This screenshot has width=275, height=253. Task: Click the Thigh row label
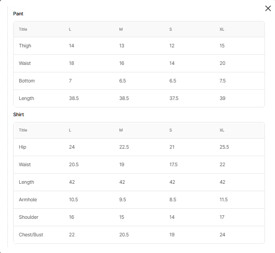click(25, 46)
